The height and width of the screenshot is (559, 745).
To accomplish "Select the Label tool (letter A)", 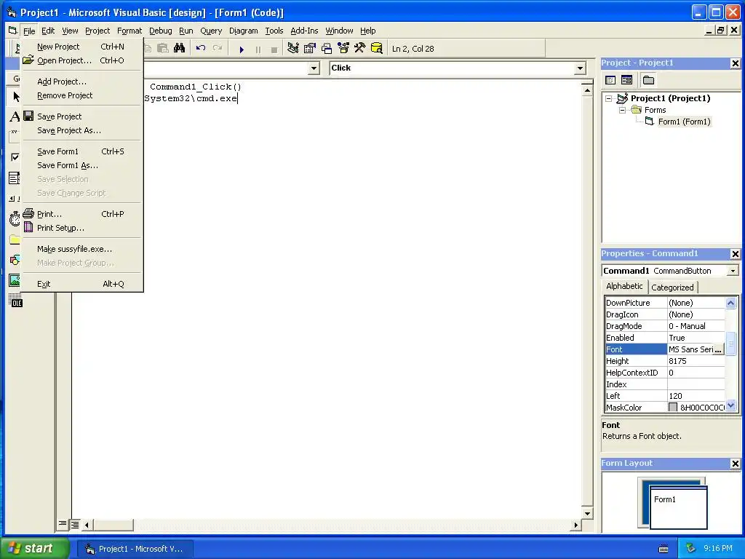I will pyautogui.click(x=15, y=116).
